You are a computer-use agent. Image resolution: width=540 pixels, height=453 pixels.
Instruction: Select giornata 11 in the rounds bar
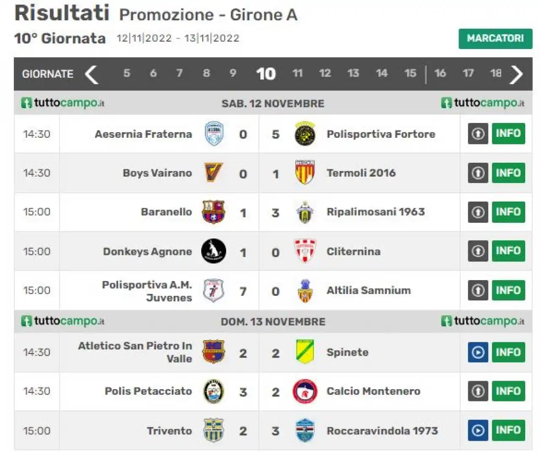(297, 74)
